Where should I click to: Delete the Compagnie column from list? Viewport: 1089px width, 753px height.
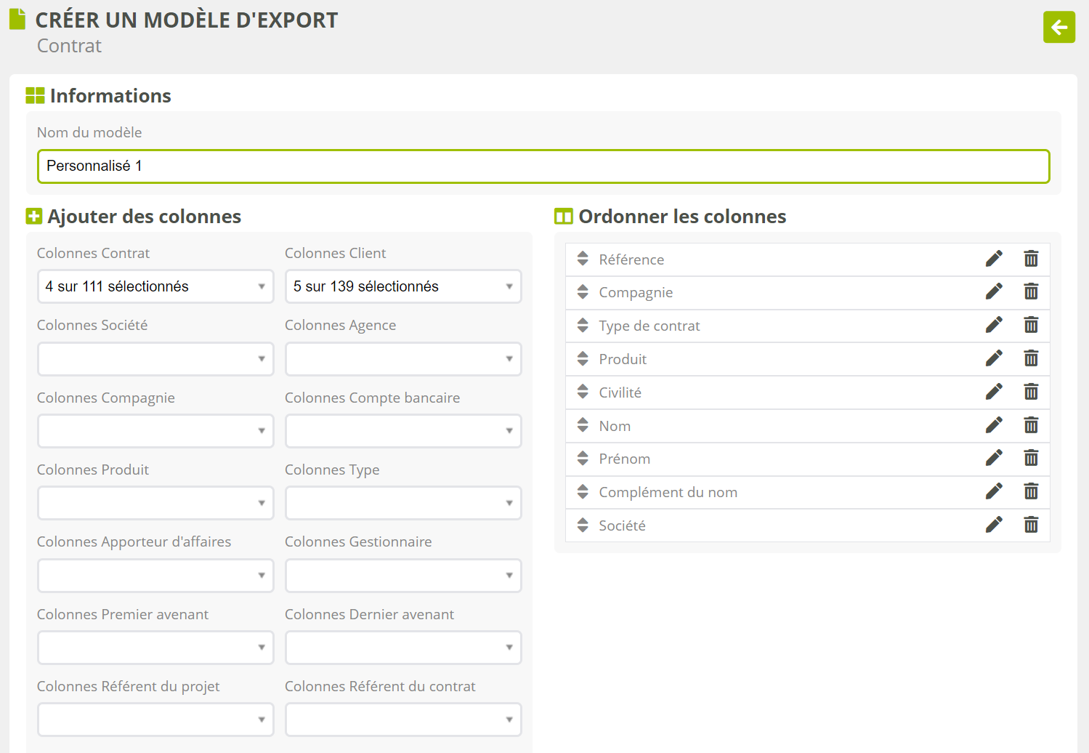coord(1030,292)
